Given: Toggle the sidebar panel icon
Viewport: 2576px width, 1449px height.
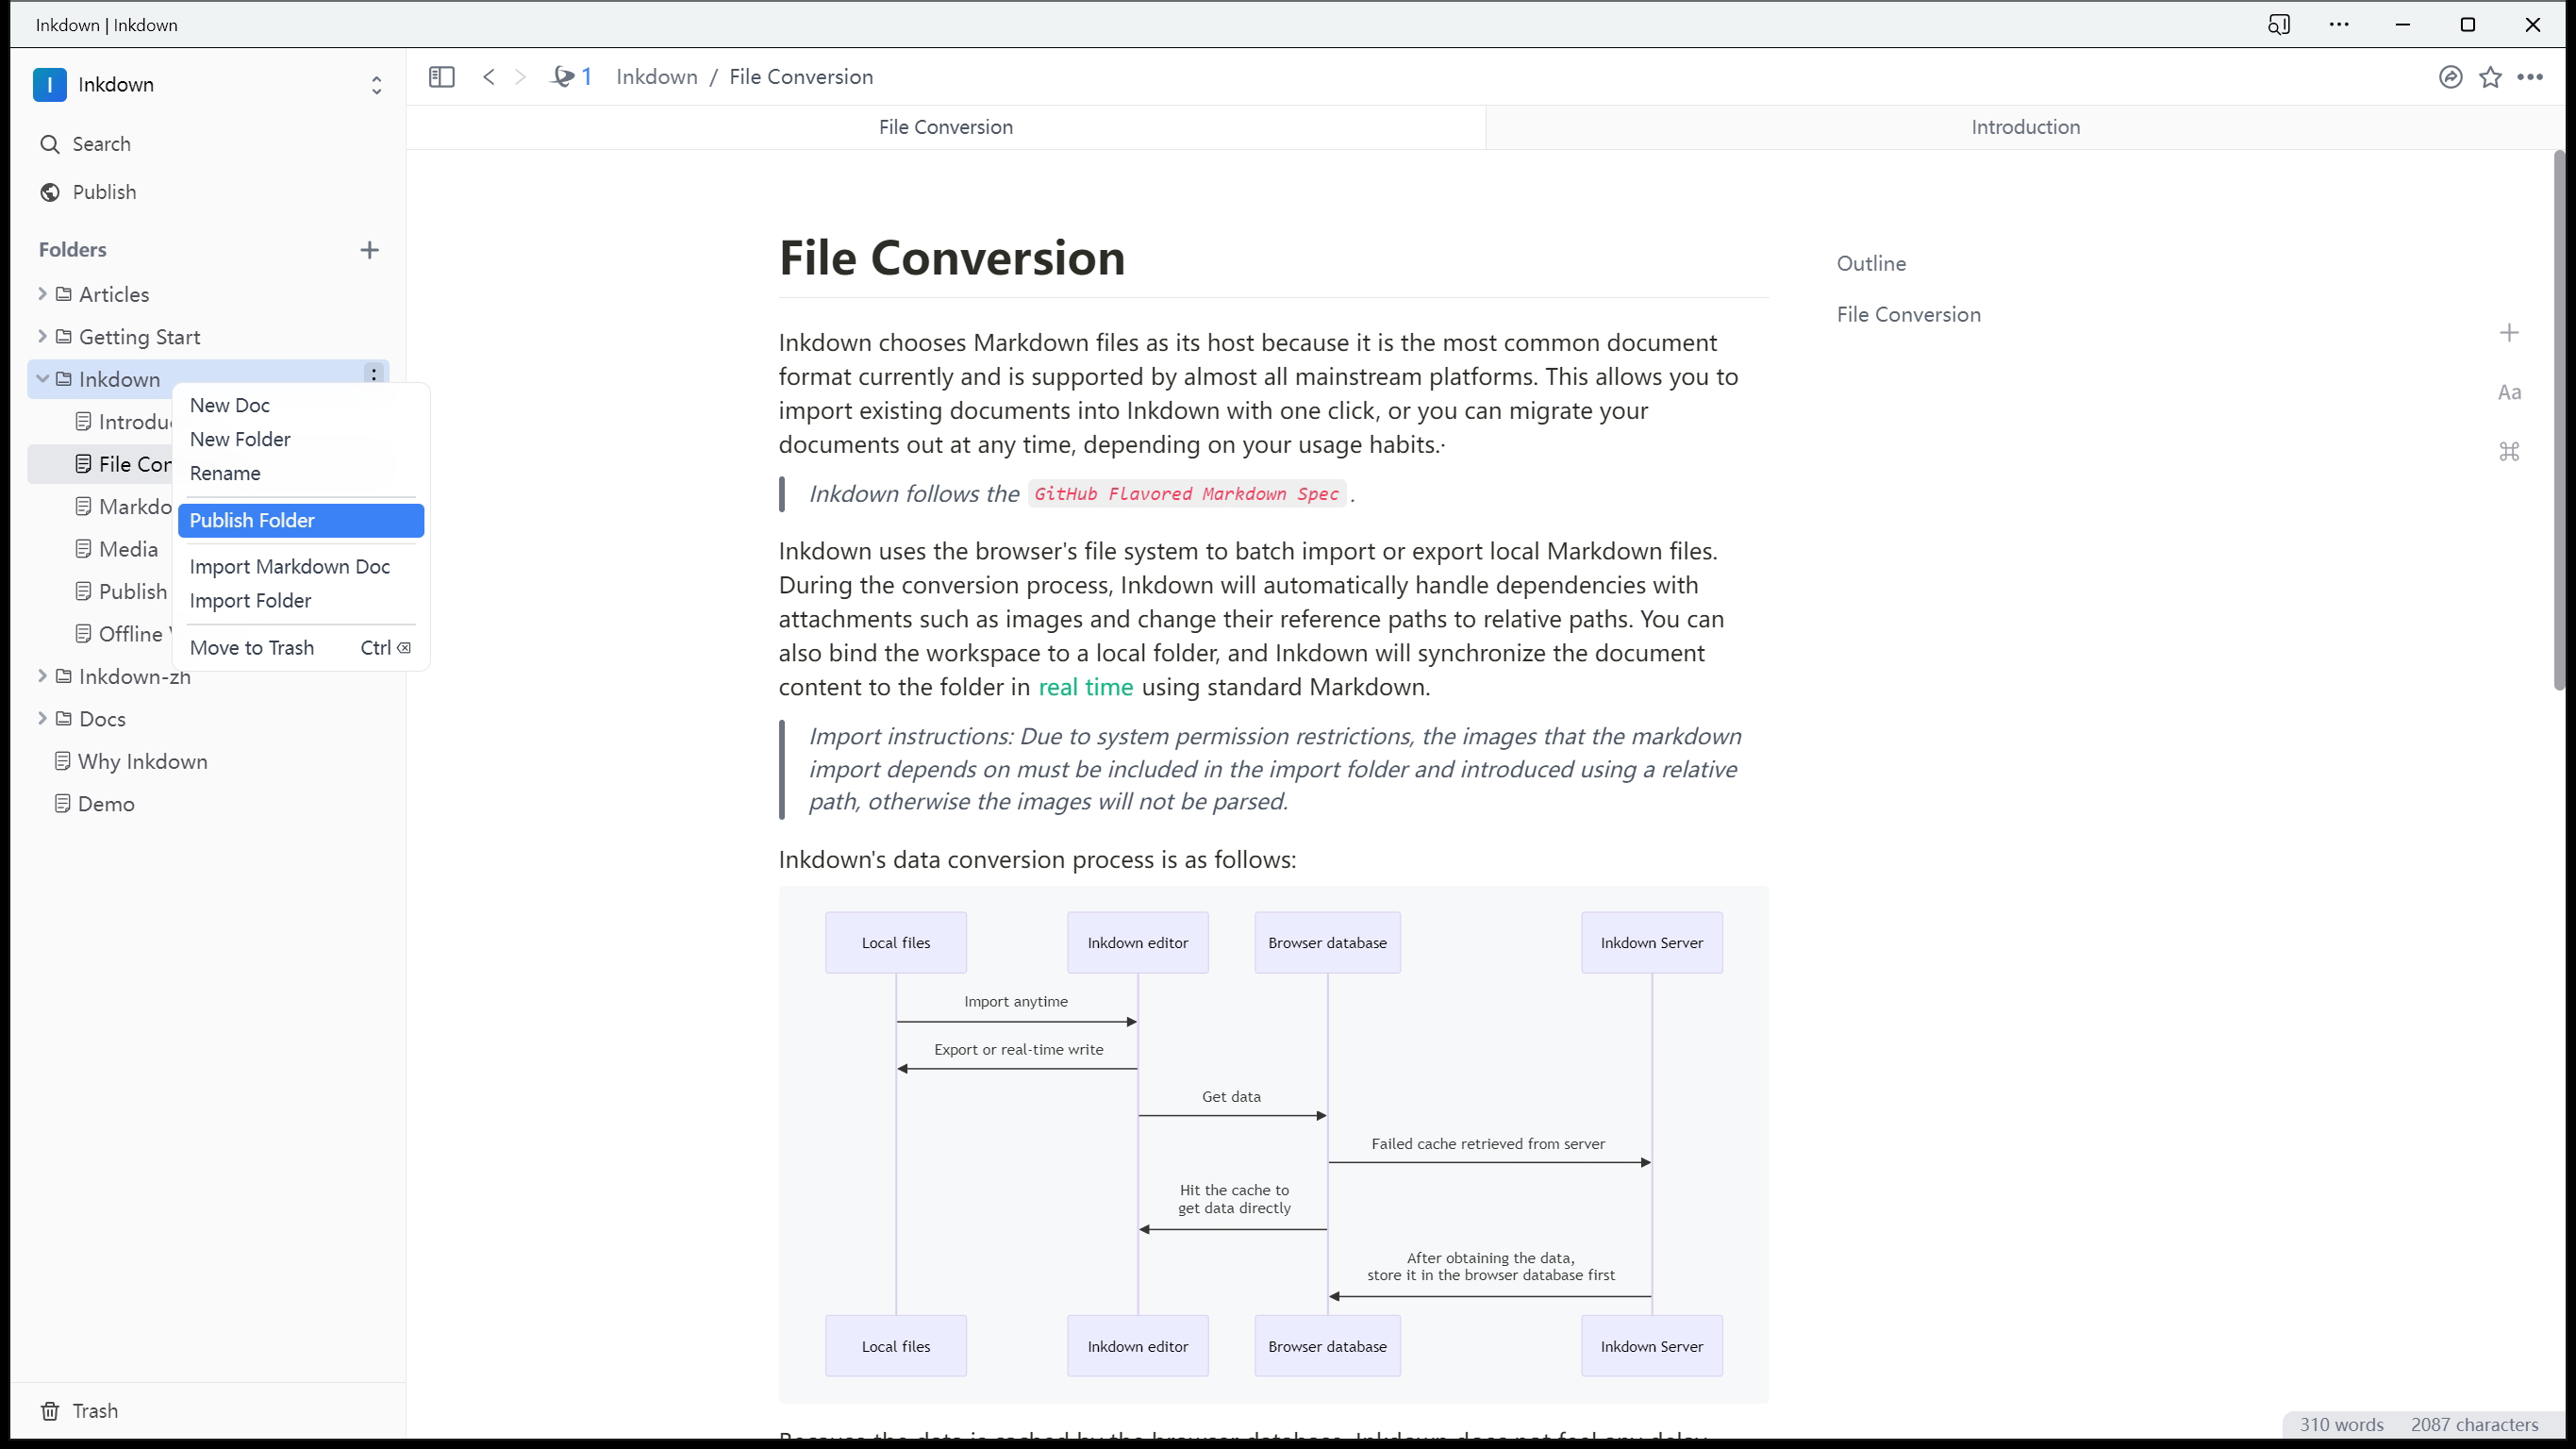Looking at the screenshot, I should [441, 77].
